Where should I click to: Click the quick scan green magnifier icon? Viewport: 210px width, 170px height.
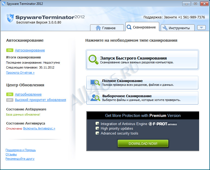click(93, 59)
